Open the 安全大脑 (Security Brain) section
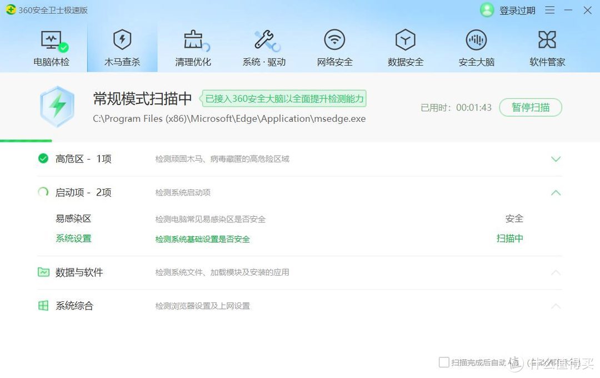This screenshot has height=378, width=600. (x=476, y=47)
